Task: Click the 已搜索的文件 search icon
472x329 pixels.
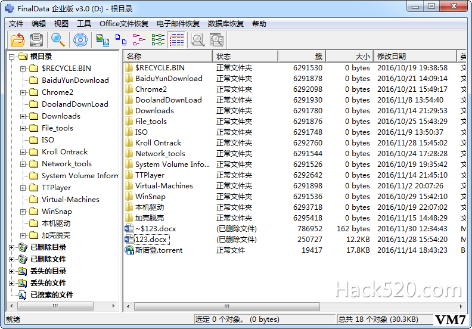Action: pos(23,295)
